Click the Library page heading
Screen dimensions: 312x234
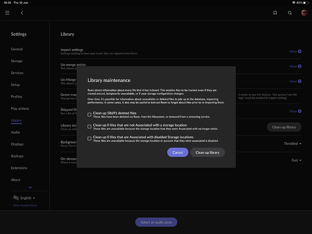[x=67, y=34]
